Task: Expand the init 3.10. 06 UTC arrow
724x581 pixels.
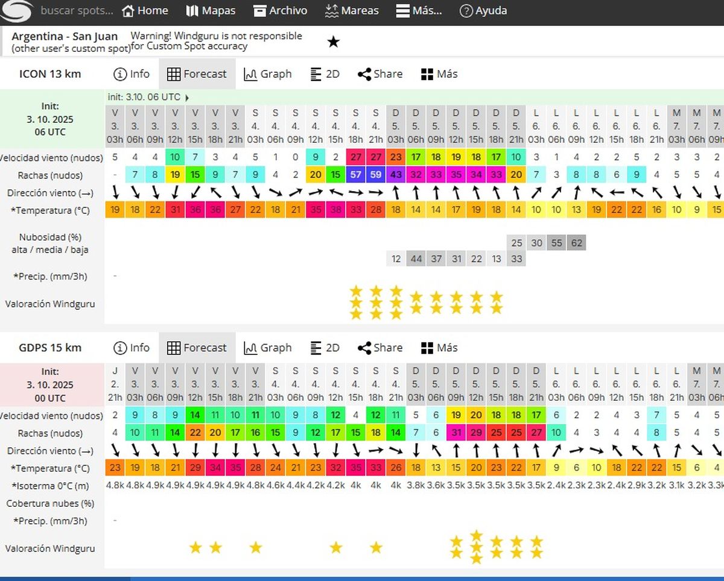Action: (187, 97)
